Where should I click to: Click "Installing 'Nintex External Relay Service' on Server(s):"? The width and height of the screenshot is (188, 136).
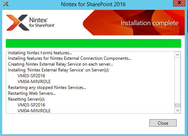[58, 70]
